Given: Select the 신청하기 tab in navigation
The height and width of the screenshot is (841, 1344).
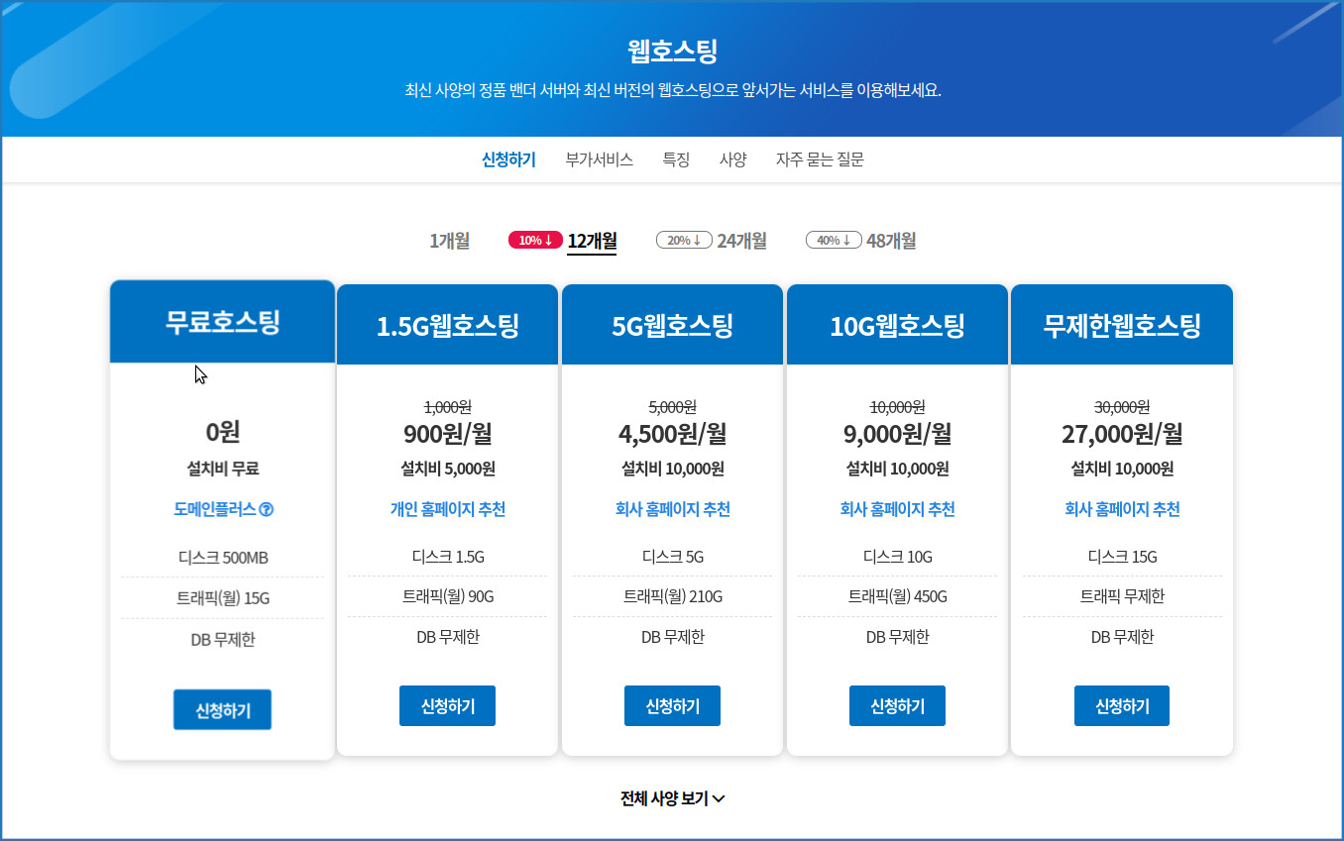Looking at the screenshot, I should pyautogui.click(x=508, y=159).
